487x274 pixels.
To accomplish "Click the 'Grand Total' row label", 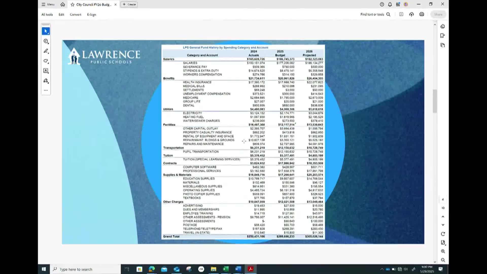I will [x=171, y=236].
